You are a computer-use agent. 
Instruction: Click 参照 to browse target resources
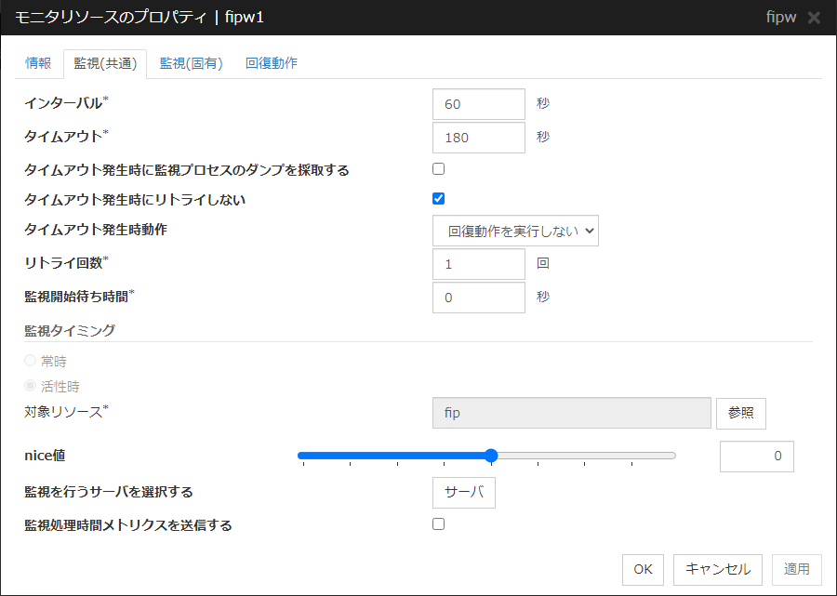click(740, 413)
